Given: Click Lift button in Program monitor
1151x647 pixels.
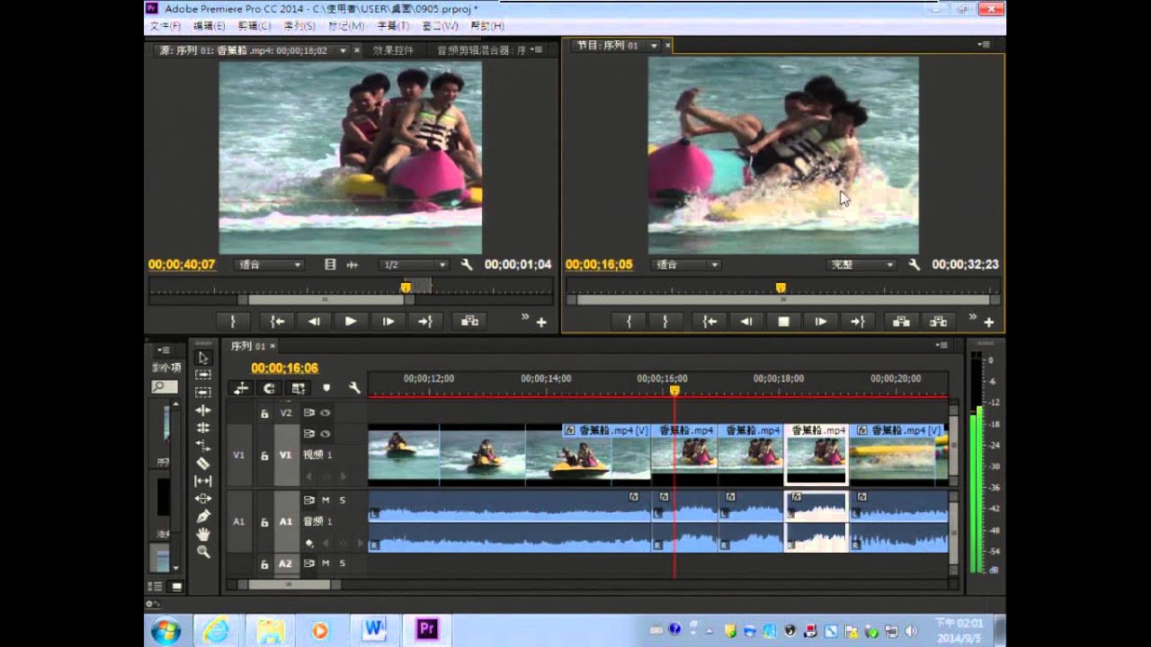Looking at the screenshot, I should [x=901, y=321].
